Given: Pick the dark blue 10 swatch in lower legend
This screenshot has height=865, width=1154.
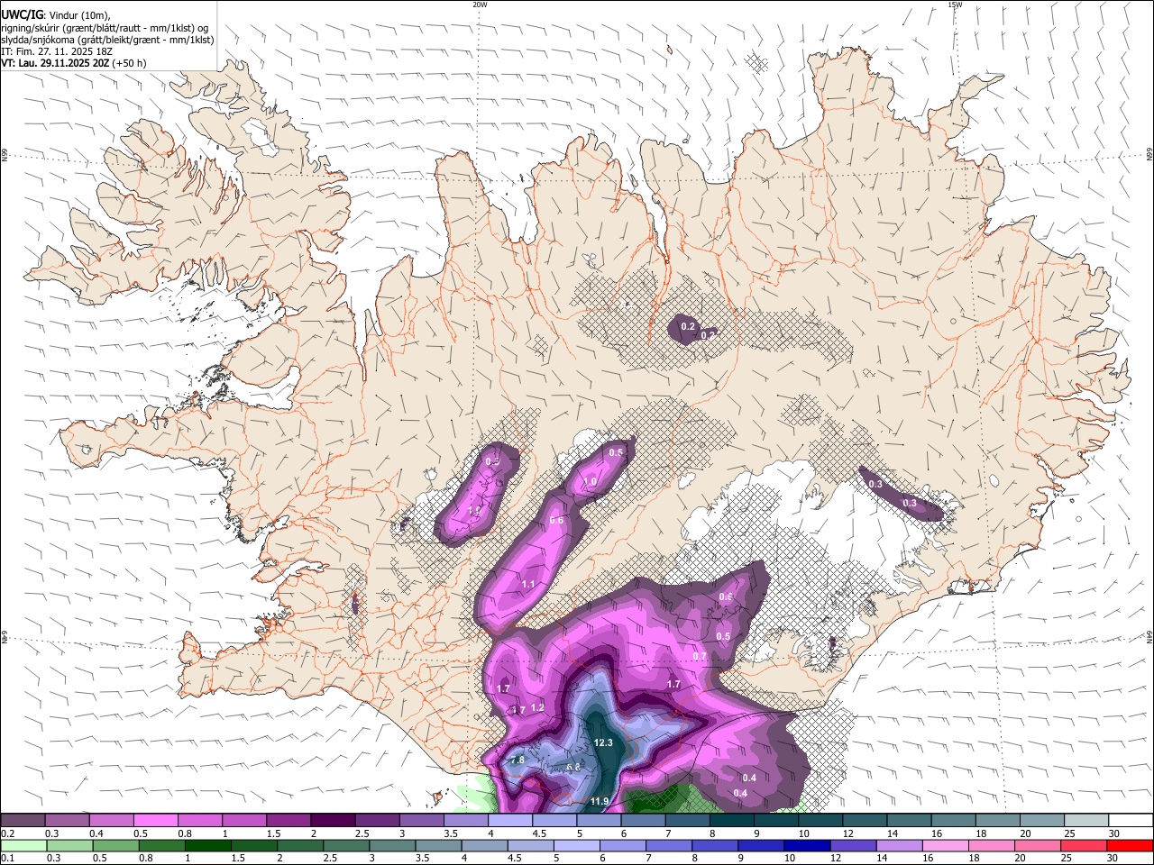Looking at the screenshot, I should pyautogui.click(x=807, y=845).
